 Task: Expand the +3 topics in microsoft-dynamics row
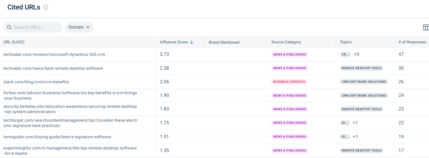(356, 54)
